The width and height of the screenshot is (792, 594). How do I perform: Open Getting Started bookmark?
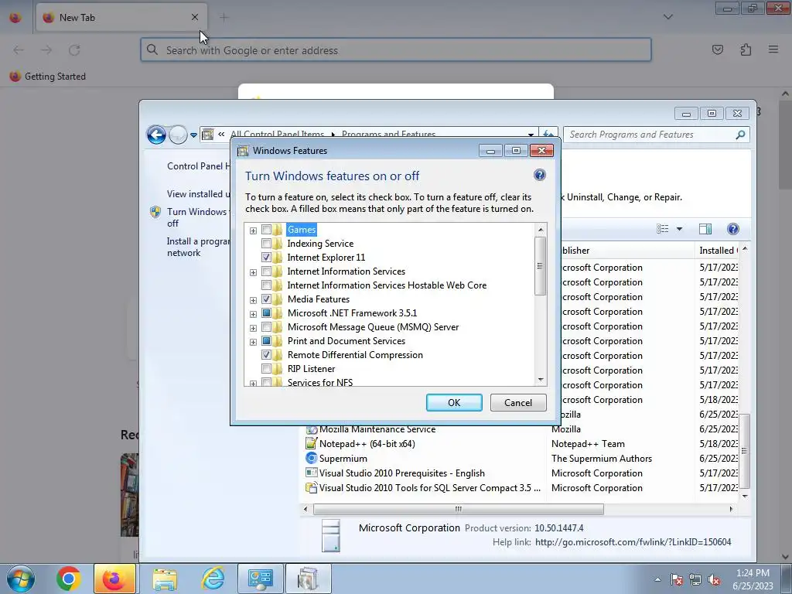pos(48,77)
